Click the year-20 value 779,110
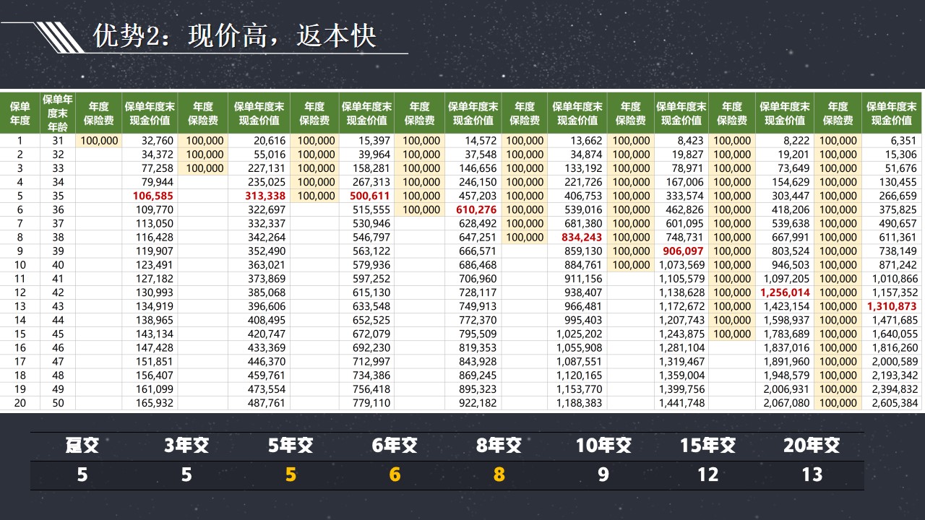 (371, 403)
